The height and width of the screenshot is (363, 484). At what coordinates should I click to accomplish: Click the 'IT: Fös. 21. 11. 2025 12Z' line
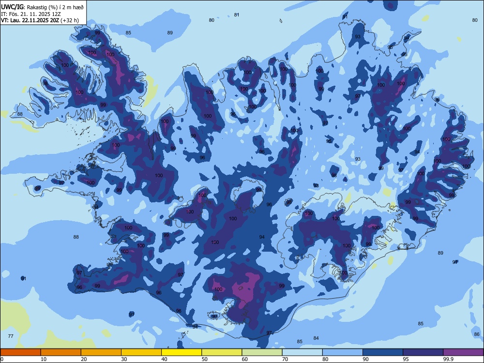(x=31, y=14)
